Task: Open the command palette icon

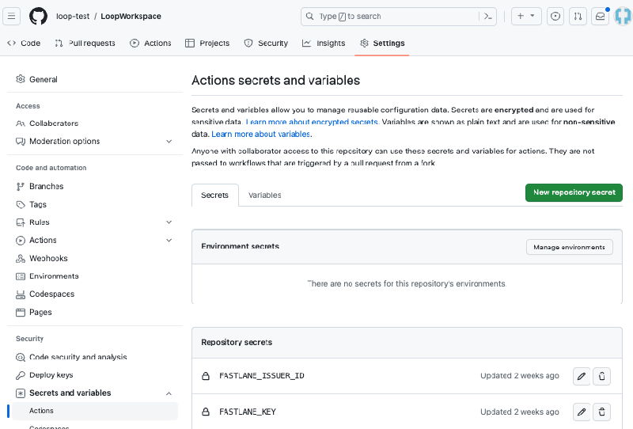Action: click(x=489, y=16)
